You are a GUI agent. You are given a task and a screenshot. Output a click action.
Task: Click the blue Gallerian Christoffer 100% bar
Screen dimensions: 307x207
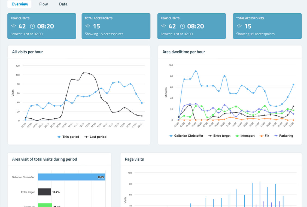click(x=71, y=177)
